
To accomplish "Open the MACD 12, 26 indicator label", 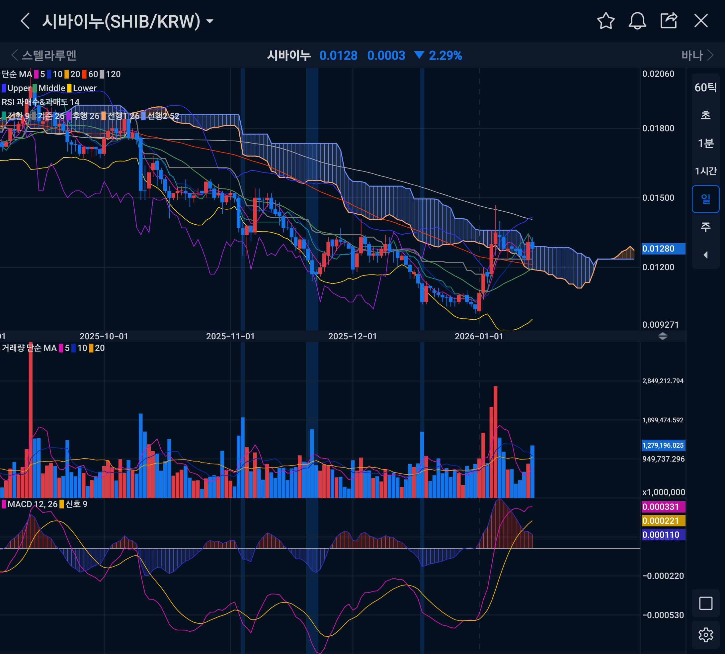I will tap(32, 504).
